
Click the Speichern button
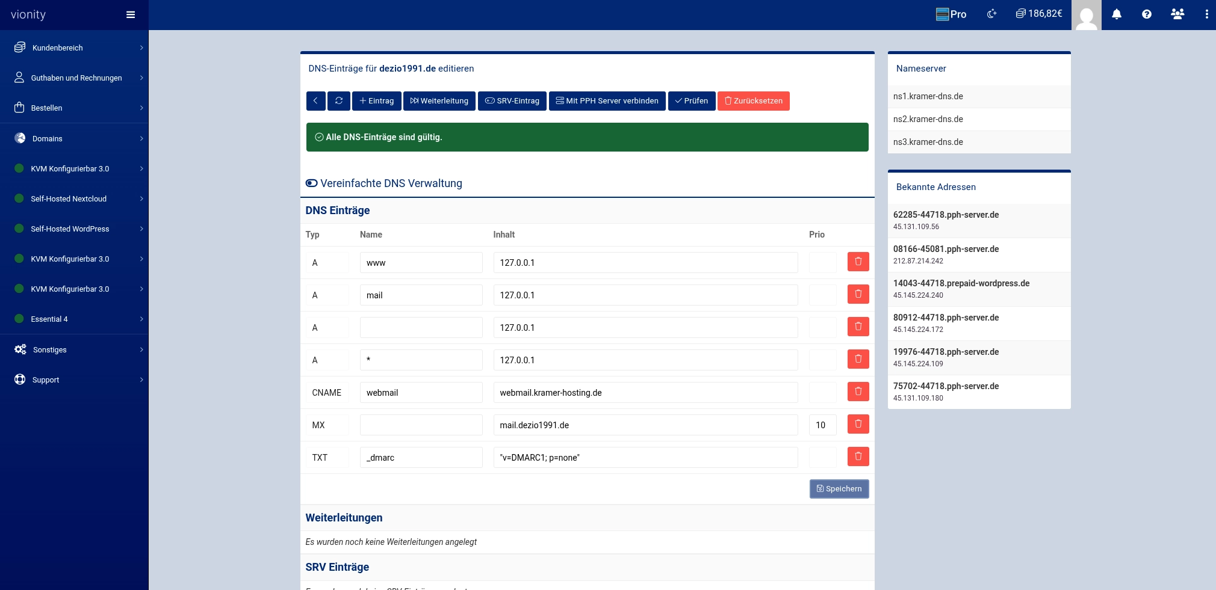point(839,489)
